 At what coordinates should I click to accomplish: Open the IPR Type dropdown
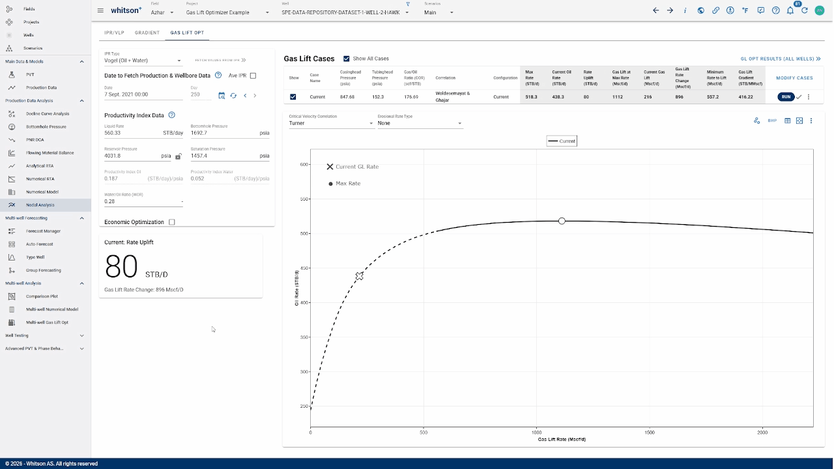point(143,61)
